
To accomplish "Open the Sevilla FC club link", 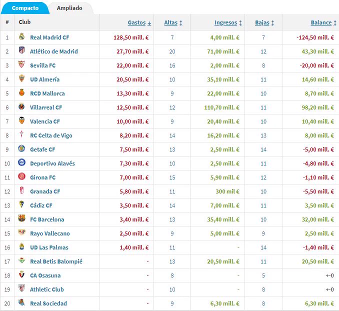I will tap(43, 65).
